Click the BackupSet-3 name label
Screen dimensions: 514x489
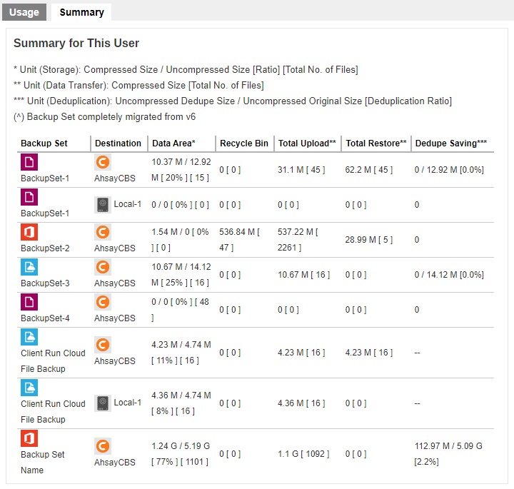pos(45,283)
